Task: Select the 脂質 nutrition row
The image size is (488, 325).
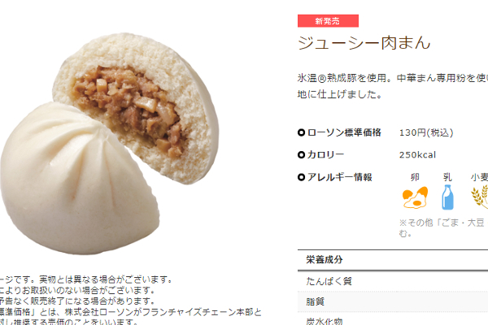Action: [393, 301]
